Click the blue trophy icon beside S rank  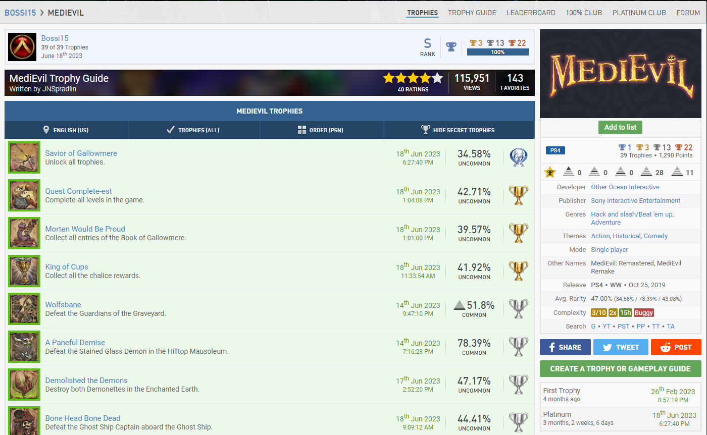coord(451,47)
